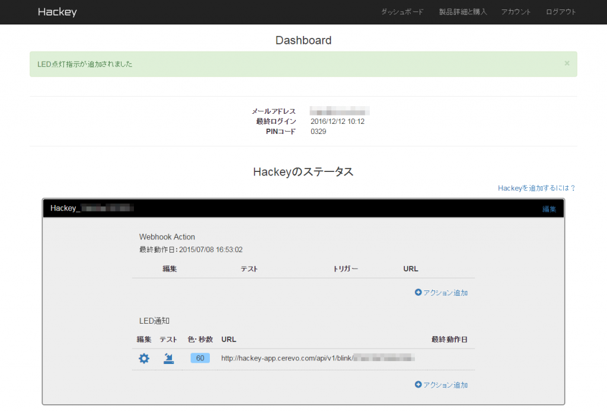
Task: Open the アカウント navigation item
Action: point(516,12)
